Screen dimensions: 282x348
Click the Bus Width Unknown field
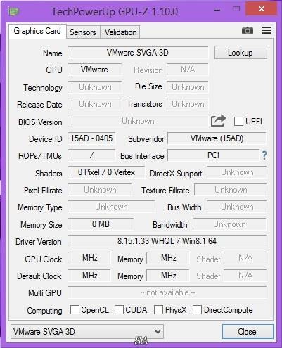point(237,207)
